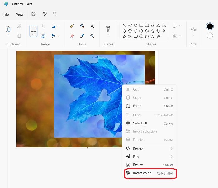Undo the last action

point(45,14)
